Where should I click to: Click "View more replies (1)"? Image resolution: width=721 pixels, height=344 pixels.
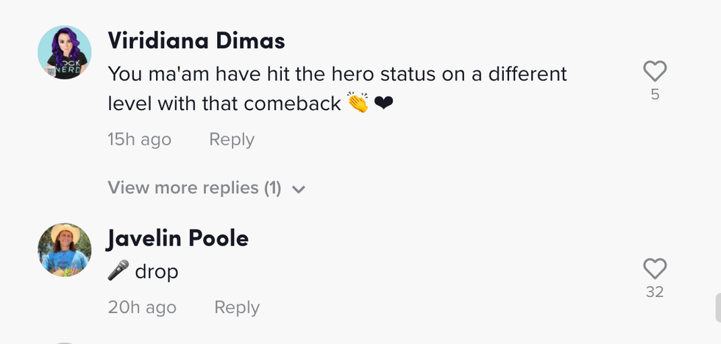coord(194,188)
